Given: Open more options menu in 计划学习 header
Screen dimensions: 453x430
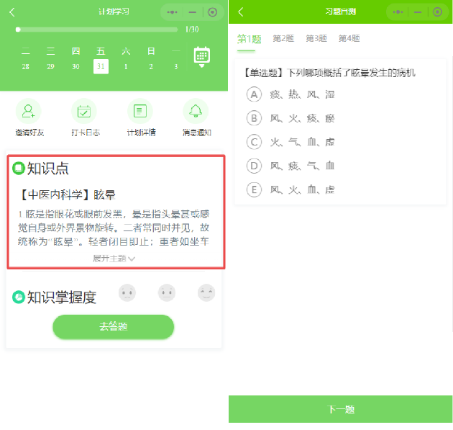Looking at the screenshot, I should [172, 12].
